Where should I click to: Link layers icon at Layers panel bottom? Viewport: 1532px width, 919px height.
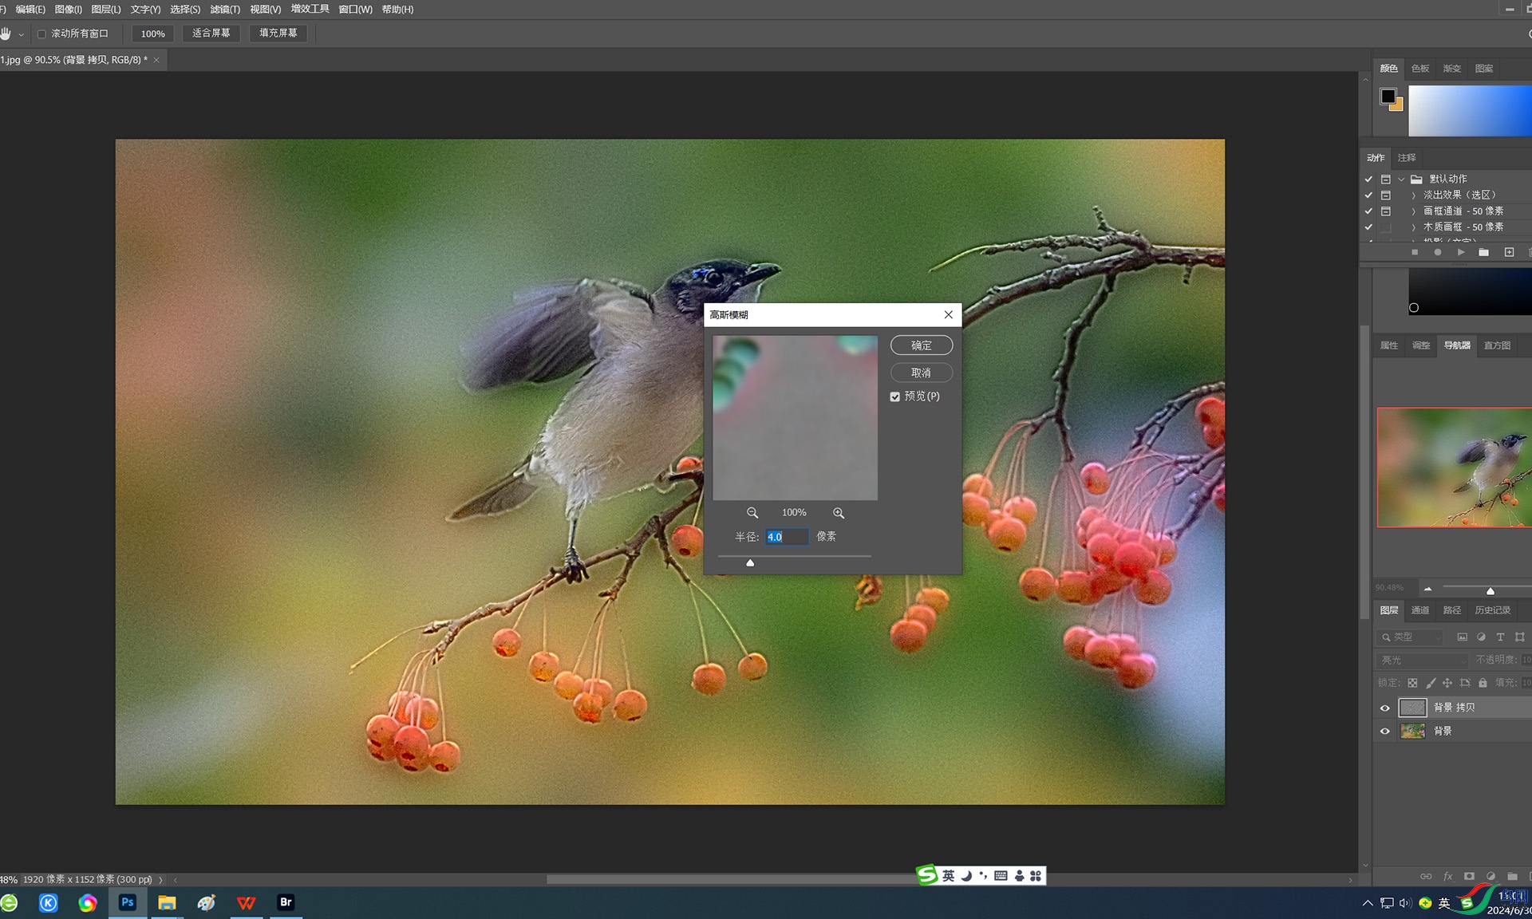click(x=1426, y=876)
